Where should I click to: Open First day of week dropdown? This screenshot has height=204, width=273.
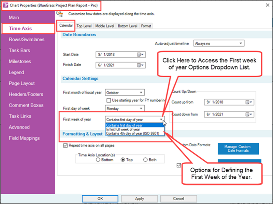coord(125,109)
